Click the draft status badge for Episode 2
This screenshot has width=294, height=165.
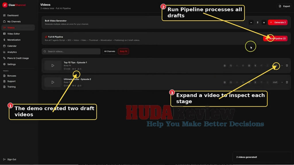tap(275, 82)
